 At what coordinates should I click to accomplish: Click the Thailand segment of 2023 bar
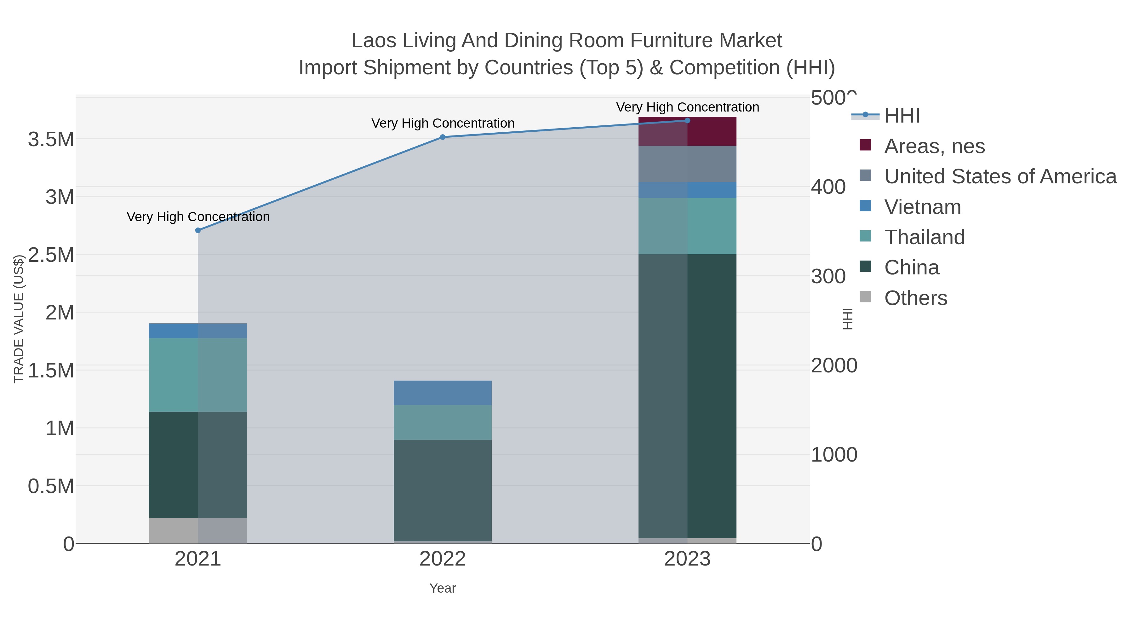688,226
